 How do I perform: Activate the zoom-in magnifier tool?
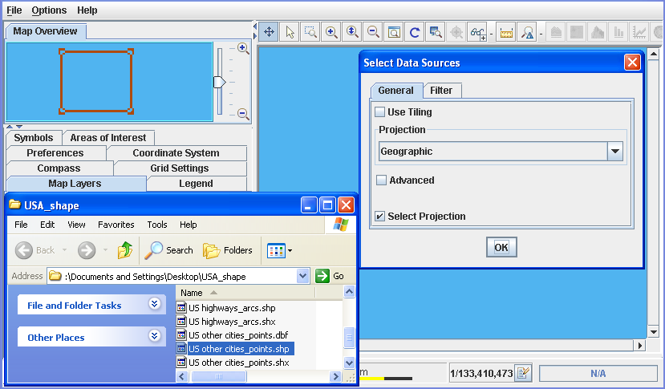click(x=331, y=32)
